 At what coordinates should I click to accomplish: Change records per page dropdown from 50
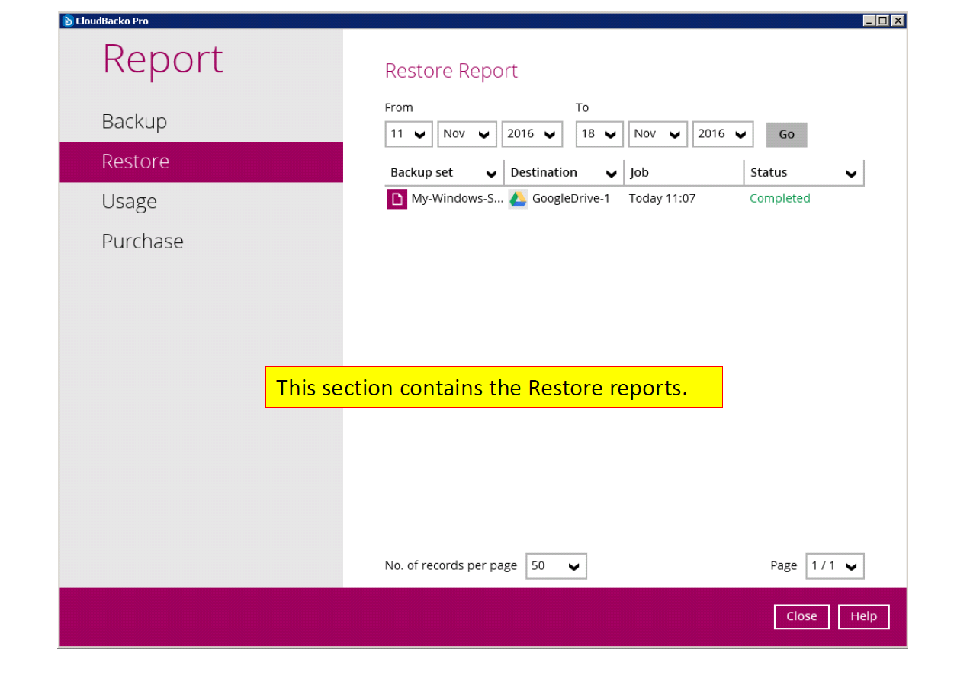point(556,566)
